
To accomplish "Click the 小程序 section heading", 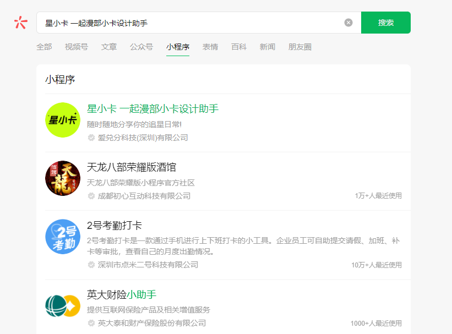I will tap(60, 80).
